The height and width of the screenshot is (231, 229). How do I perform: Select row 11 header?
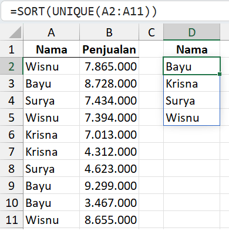[11, 219]
